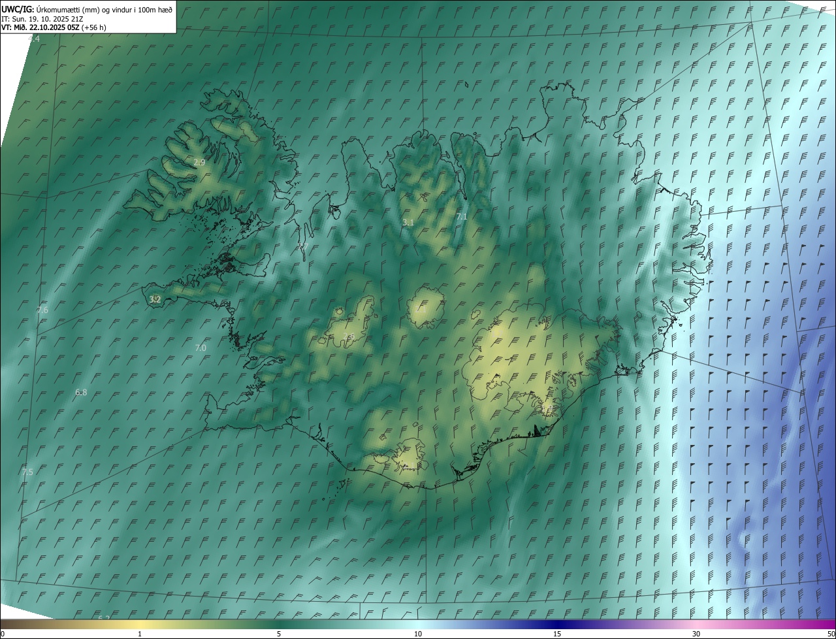Click the 6.8 value southwest of Iceland
The width and height of the screenshot is (836, 639).
81,393
